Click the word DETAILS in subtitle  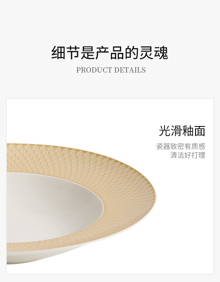pyautogui.click(x=130, y=70)
